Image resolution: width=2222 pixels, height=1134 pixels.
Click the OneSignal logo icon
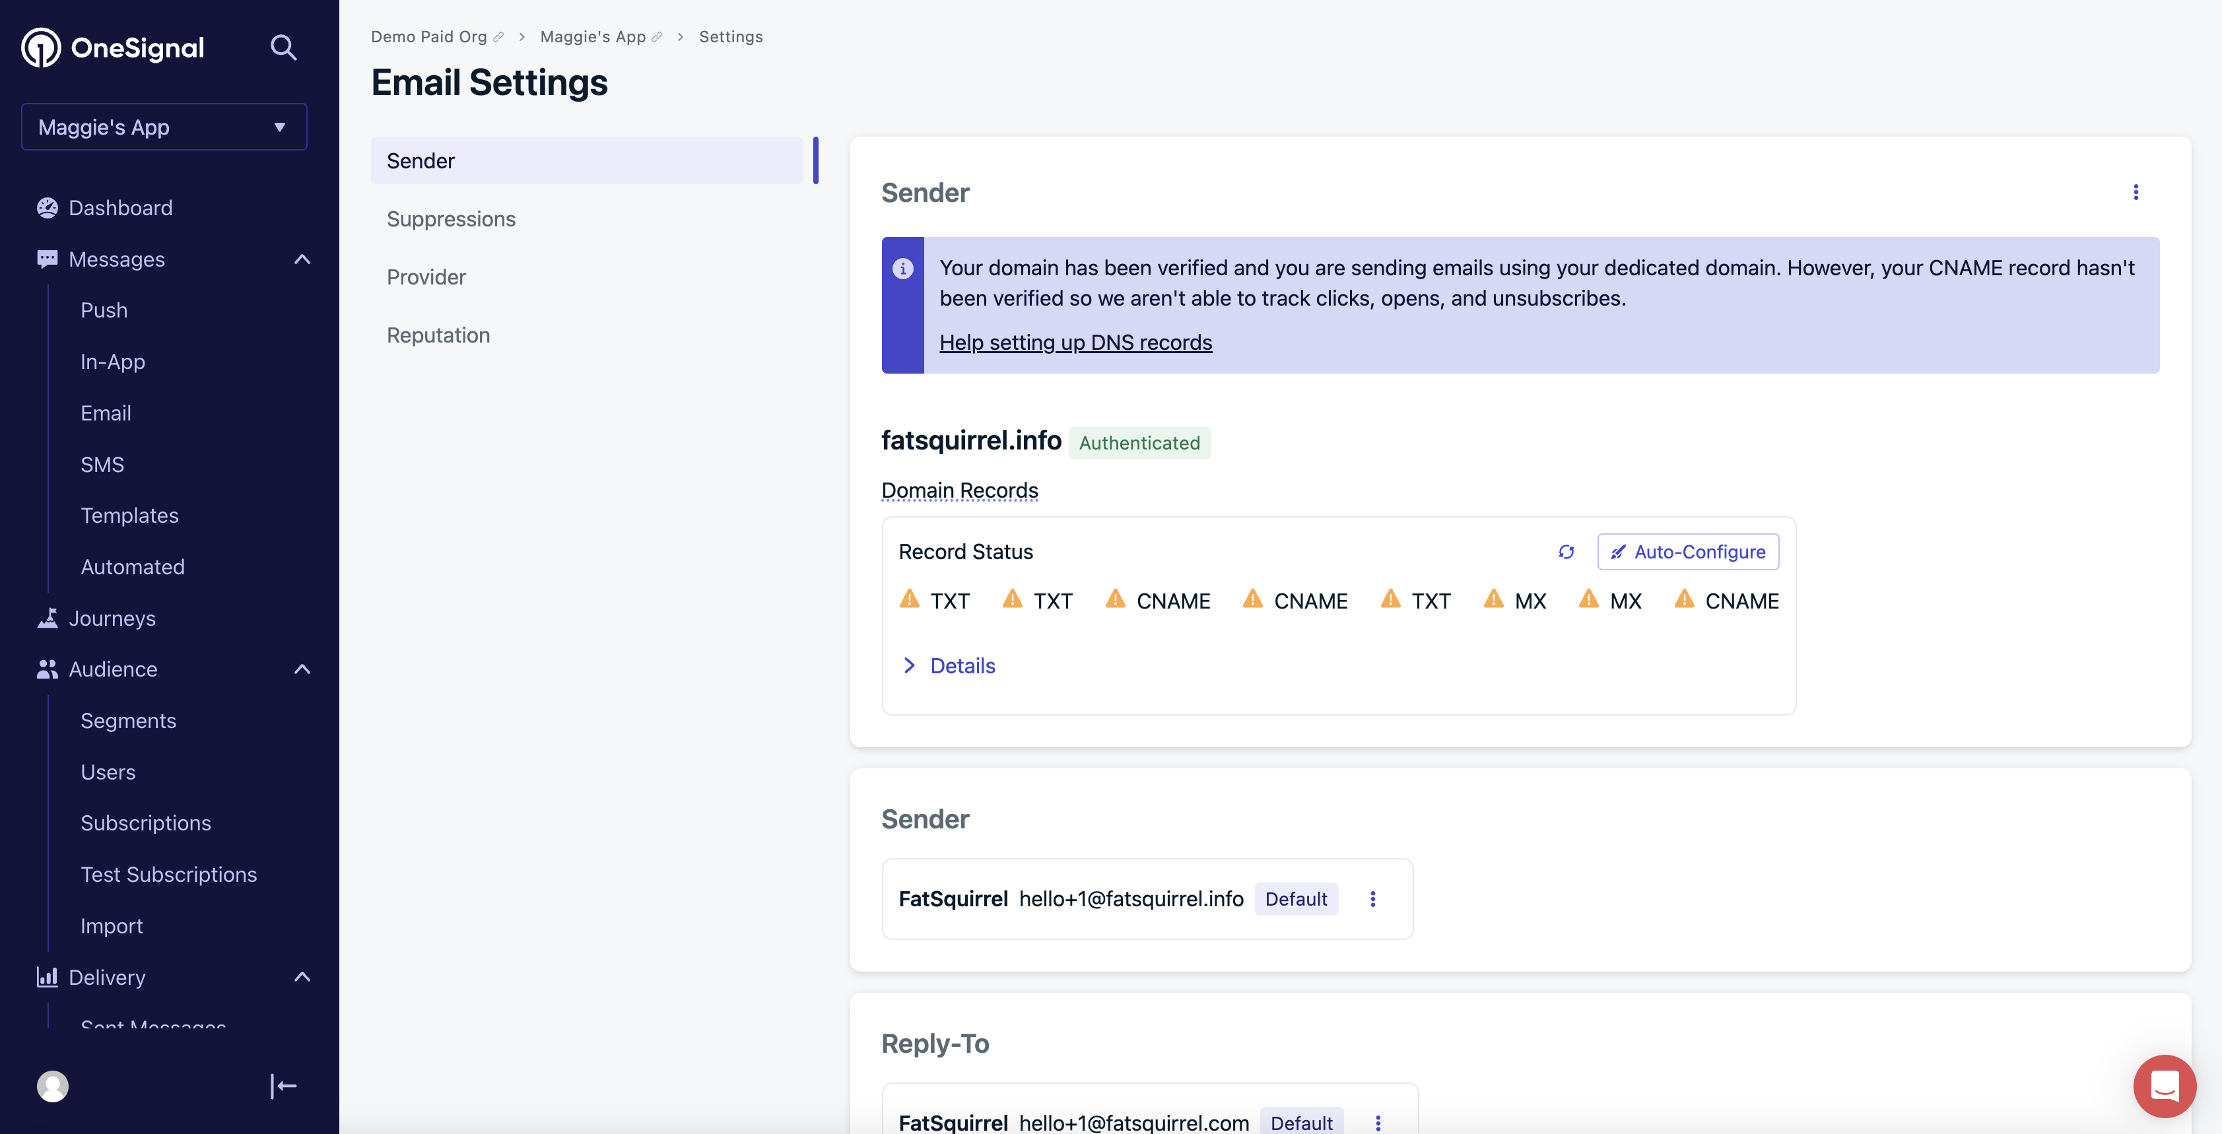click(40, 48)
